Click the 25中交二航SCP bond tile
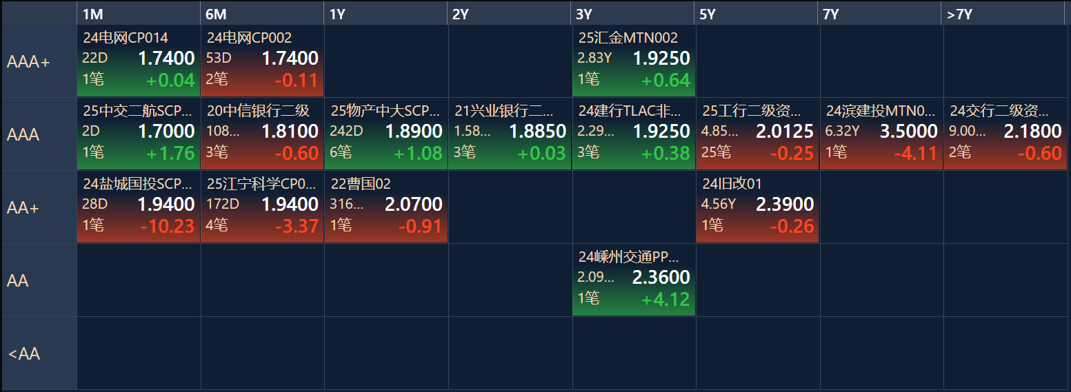The width and height of the screenshot is (1071, 392). coord(139,134)
